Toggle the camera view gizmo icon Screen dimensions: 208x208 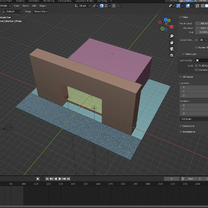point(172,49)
